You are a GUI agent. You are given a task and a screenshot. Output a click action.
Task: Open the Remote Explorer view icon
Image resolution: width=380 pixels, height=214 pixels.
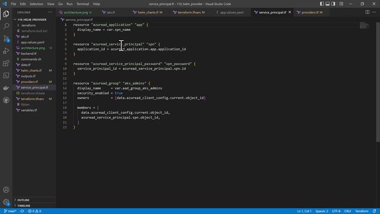(x=6, y=75)
